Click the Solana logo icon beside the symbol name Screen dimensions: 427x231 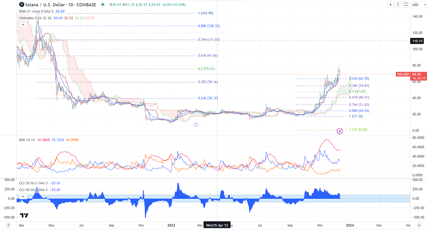[x=22, y=5]
